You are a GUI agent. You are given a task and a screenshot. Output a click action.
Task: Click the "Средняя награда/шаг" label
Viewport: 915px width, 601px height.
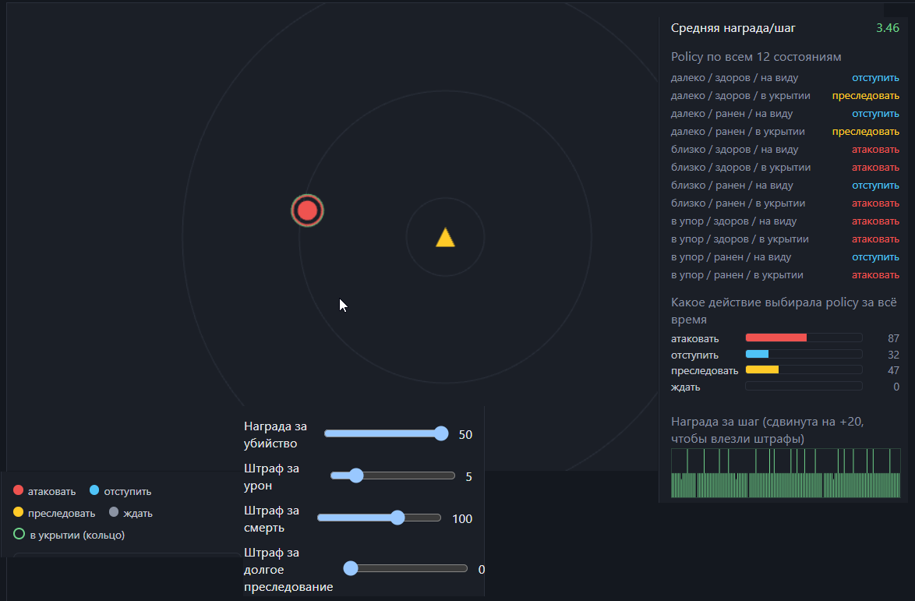point(733,28)
